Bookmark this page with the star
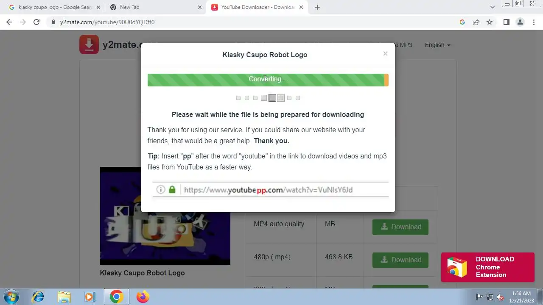 click(490, 22)
